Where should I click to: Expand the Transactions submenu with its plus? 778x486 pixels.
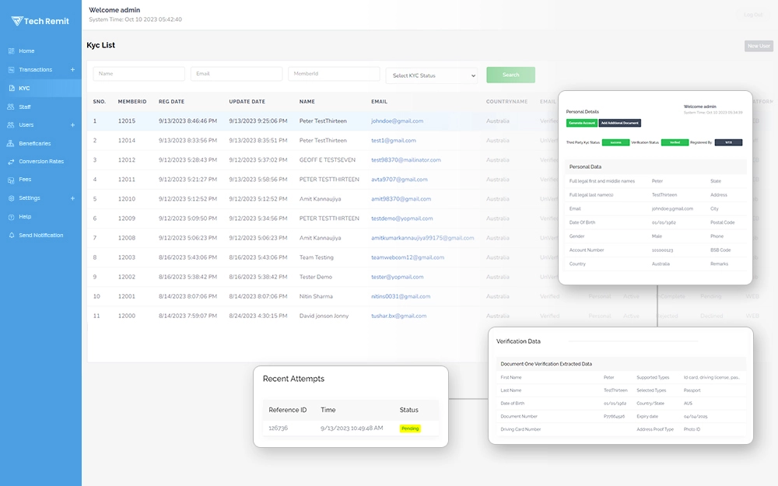coord(72,70)
